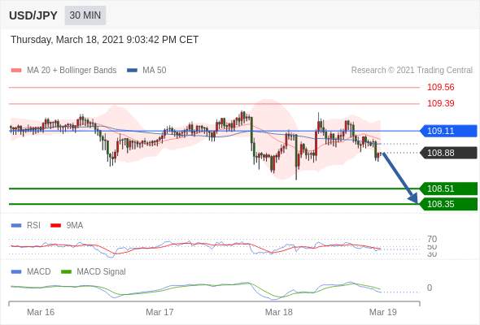Click the RSI 30 level label
The image size is (480, 325).
pyautogui.click(x=432, y=253)
